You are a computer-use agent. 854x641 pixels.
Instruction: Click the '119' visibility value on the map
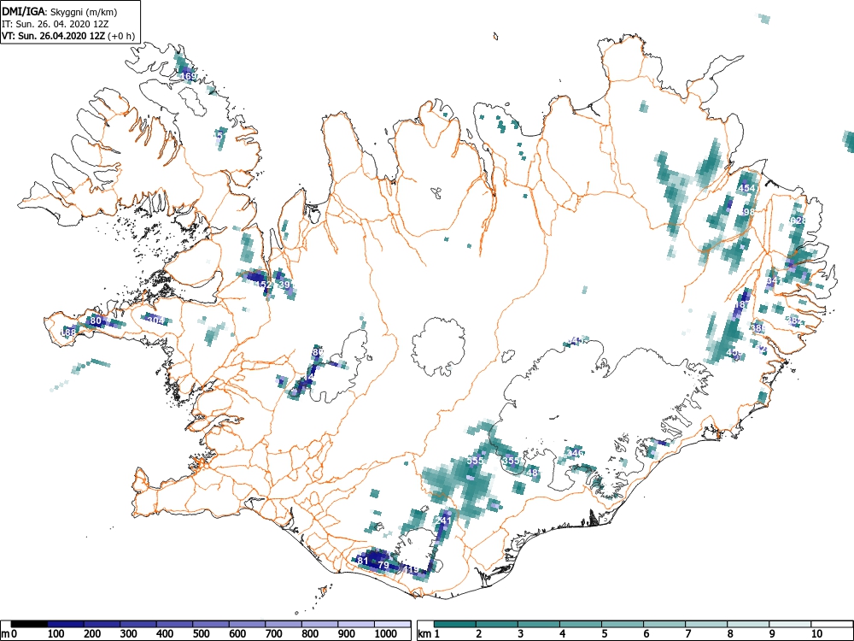pyautogui.click(x=412, y=569)
